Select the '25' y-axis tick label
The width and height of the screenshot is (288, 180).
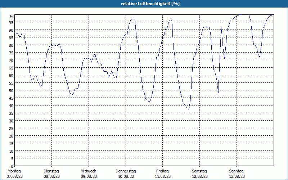(11, 129)
